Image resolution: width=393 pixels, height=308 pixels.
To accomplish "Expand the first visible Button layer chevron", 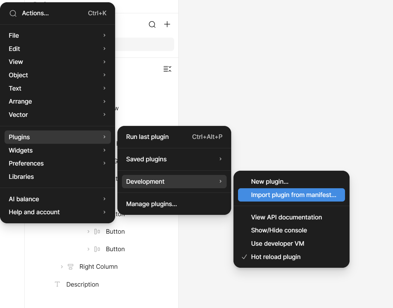I will tap(88, 231).
